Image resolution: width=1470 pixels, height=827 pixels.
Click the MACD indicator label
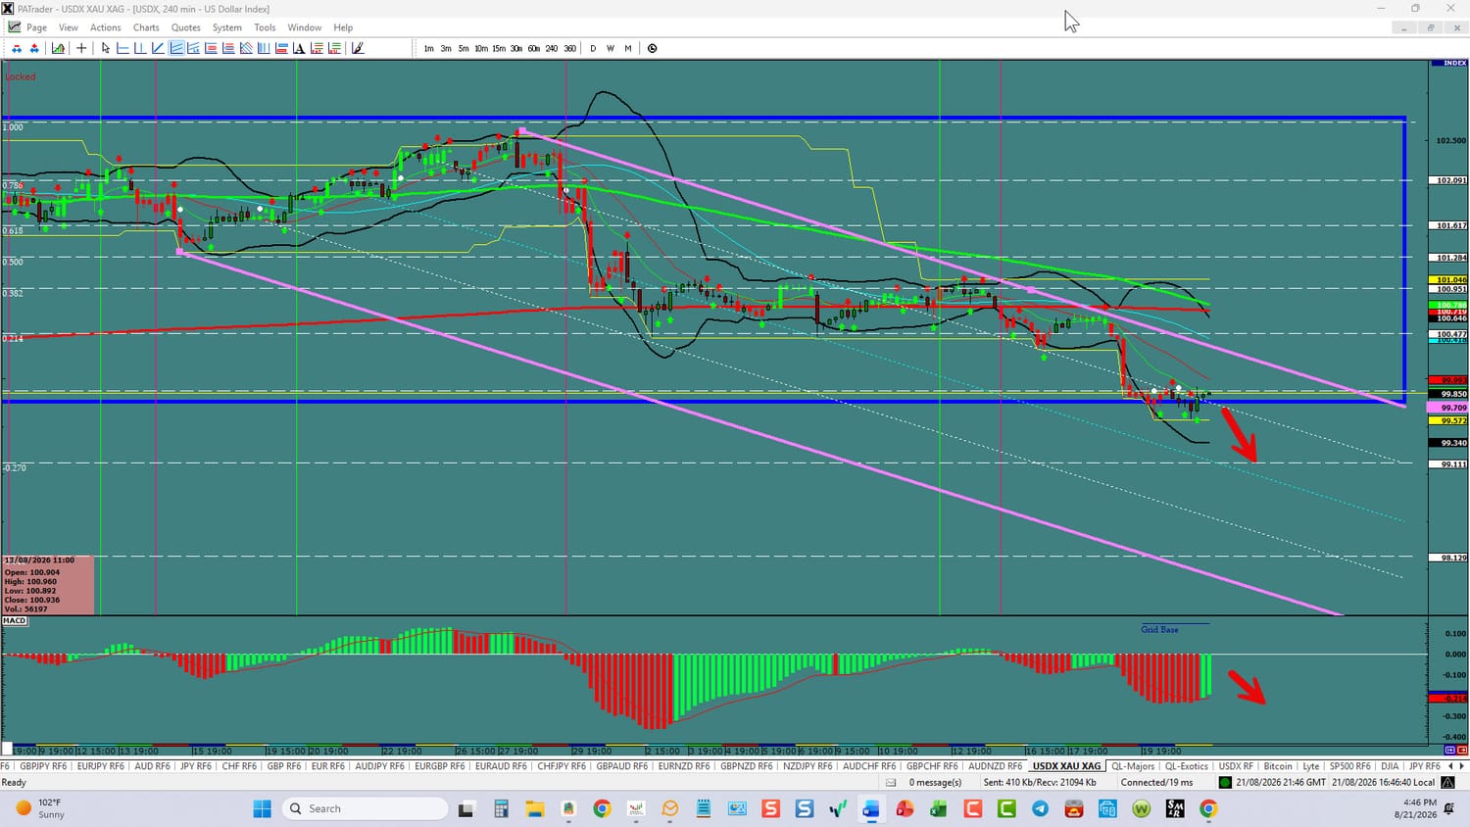[15, 620]
